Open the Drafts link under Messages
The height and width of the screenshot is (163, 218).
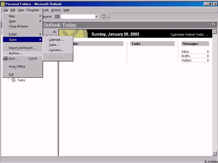pos(186,56)
